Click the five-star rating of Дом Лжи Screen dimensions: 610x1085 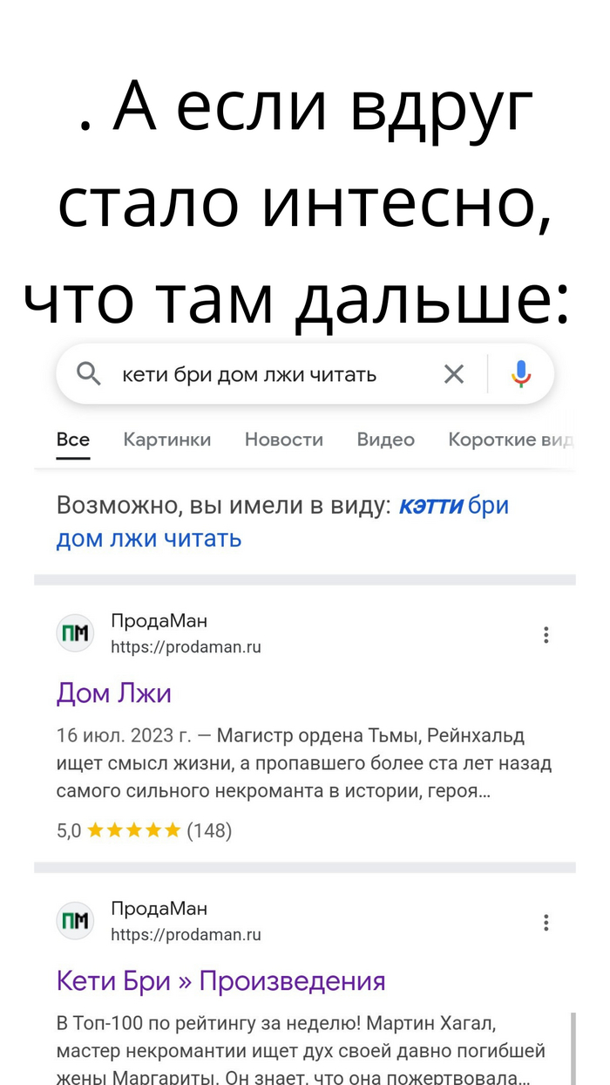[x=134, y=830]
